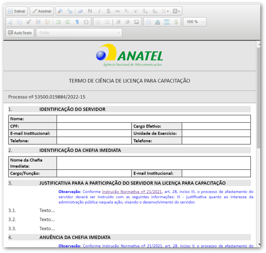Viewport: 266px width, 253px height.
Task: Click the SEI link insert icon
Action: (167, 22)
